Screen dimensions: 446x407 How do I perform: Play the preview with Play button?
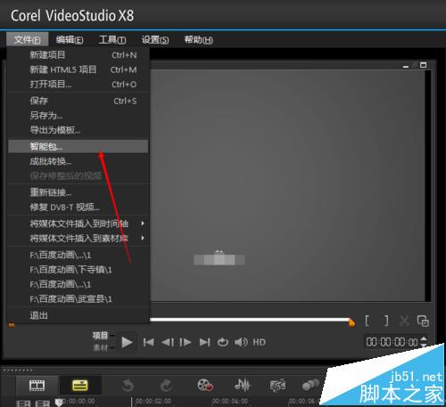tap(127, 342)
